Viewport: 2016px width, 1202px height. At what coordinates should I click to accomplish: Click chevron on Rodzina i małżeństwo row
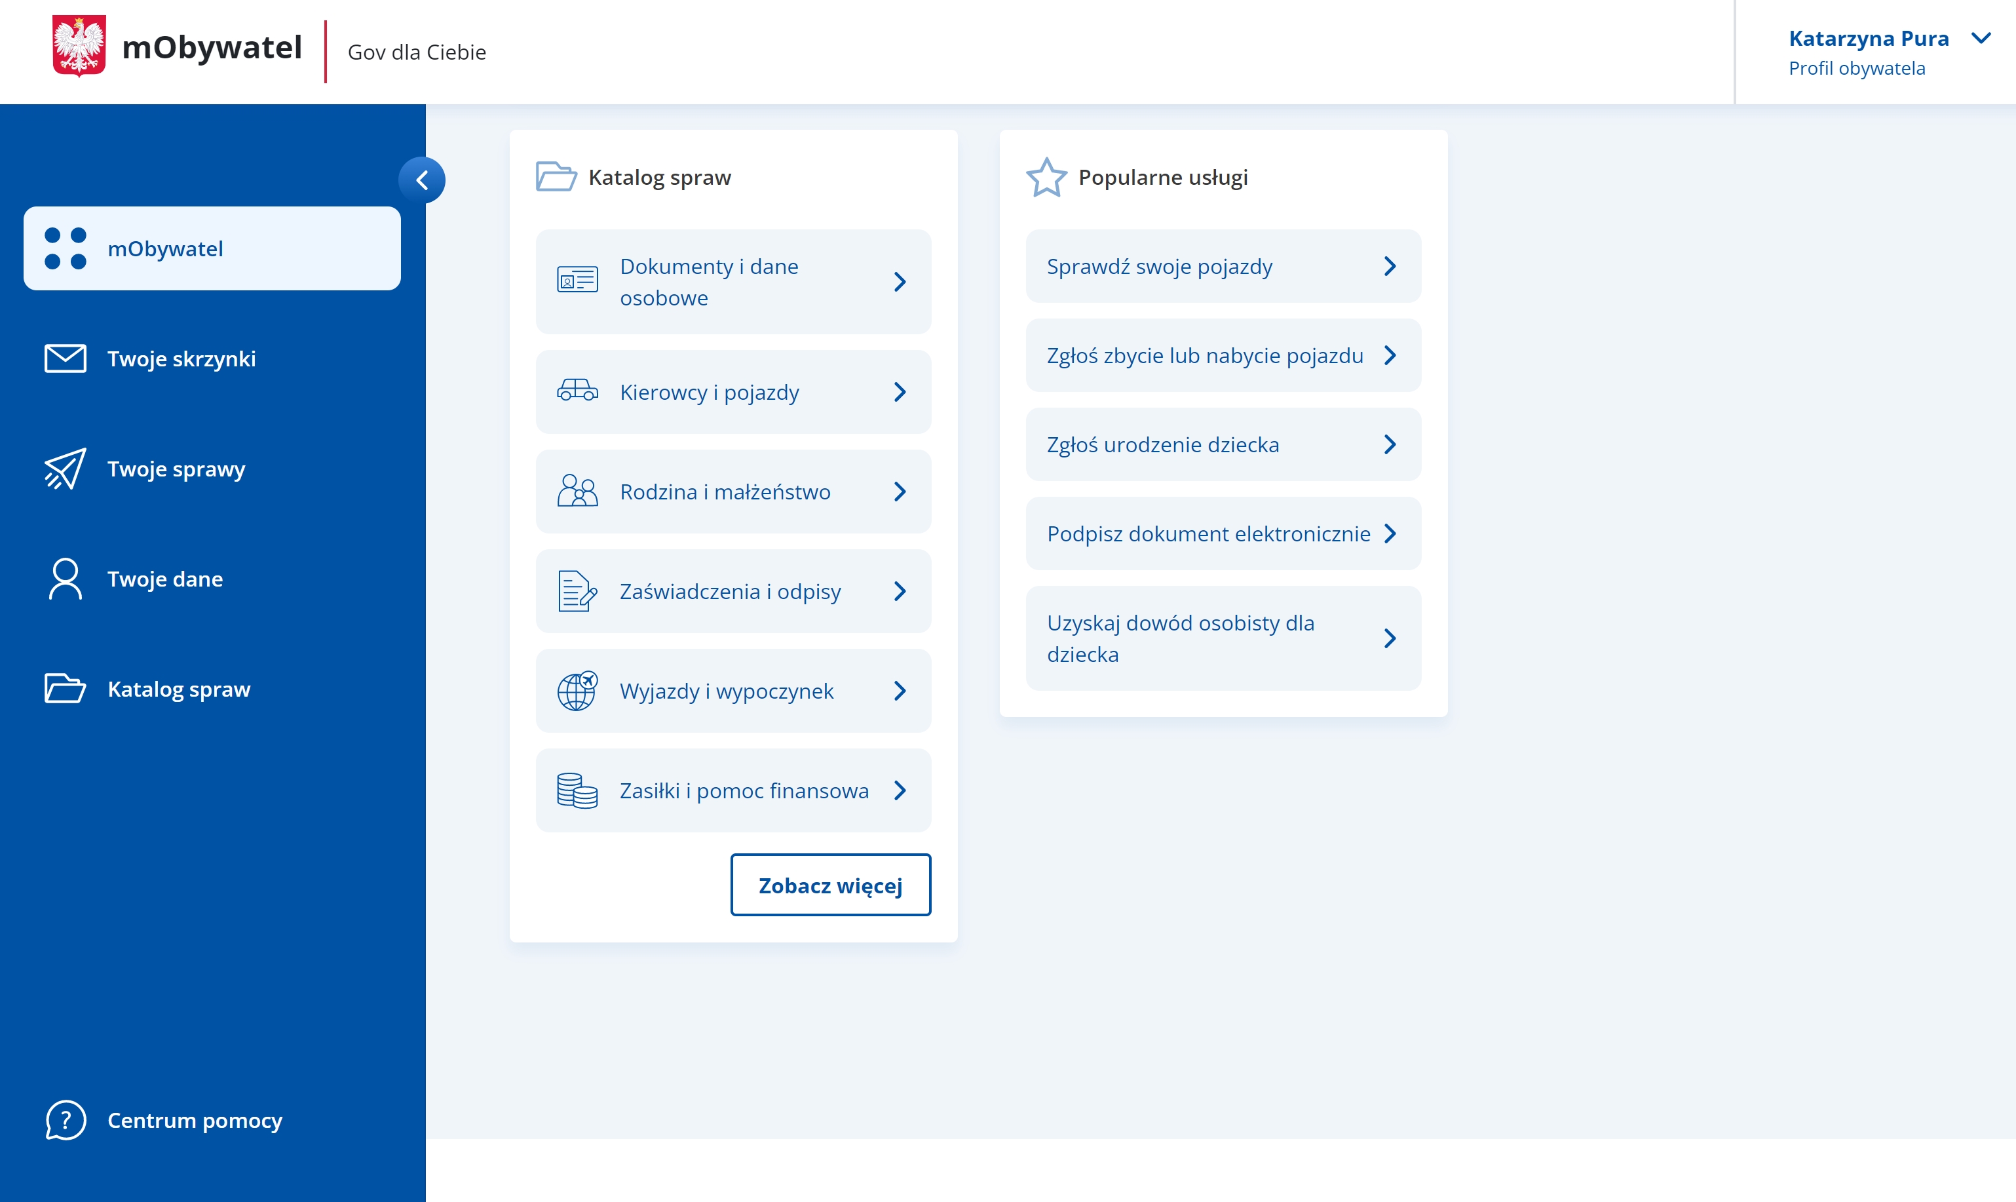(x=900, y=491)
